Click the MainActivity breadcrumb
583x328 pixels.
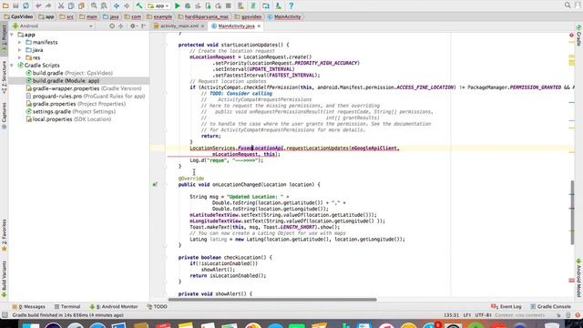pos(284,16)
